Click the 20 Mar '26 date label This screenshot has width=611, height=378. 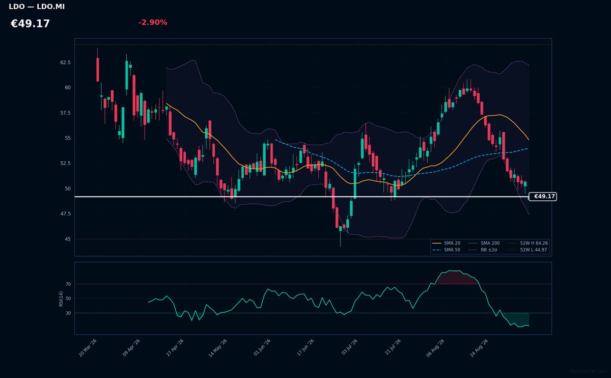coord(88,348)
